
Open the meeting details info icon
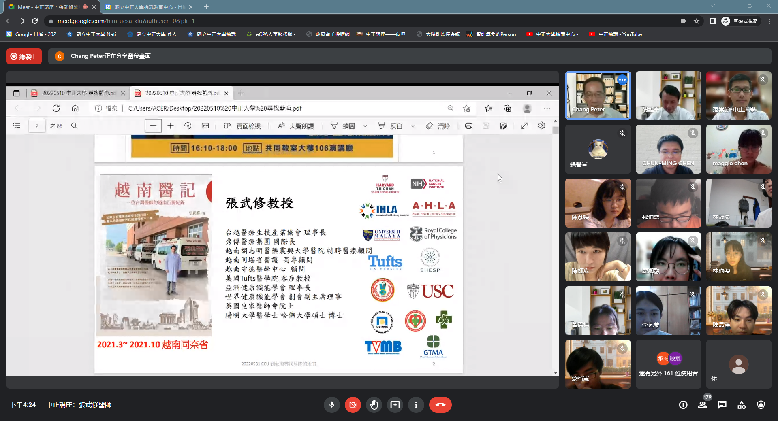(x=683, y=405)
